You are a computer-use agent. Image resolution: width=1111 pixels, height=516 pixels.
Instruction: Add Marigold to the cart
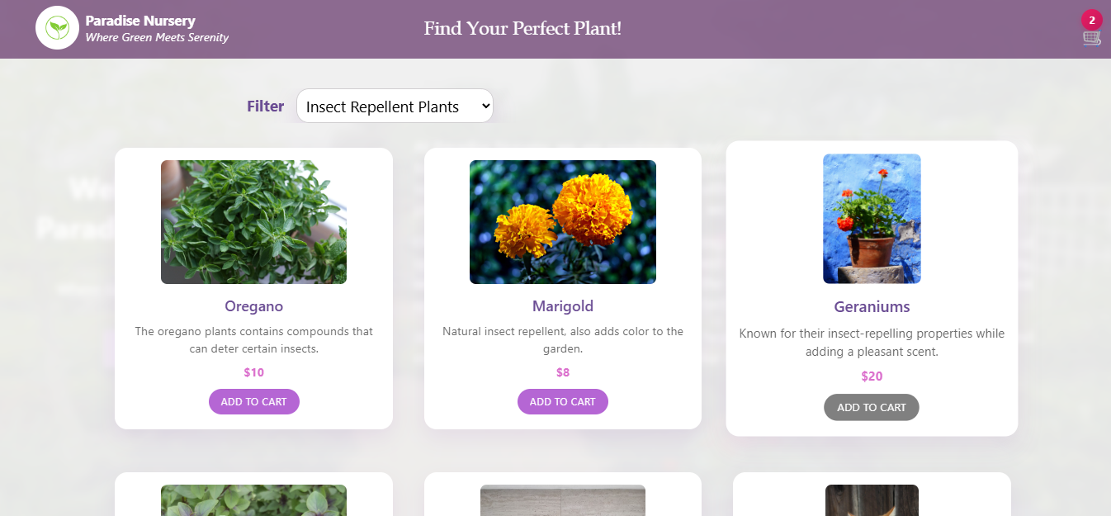click(x=562, y=401)
